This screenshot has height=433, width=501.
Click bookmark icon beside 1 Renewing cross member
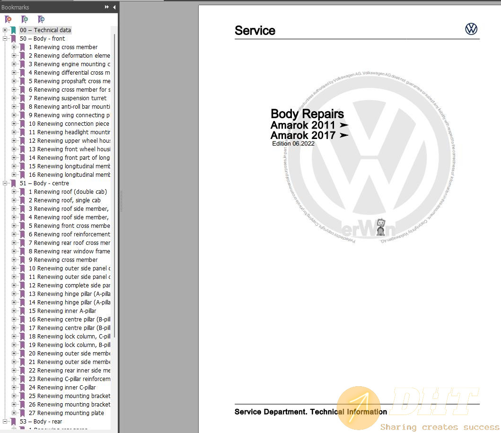pos(22,47)
